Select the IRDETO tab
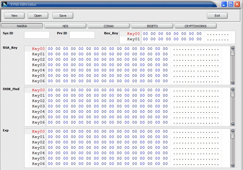 coord(152,26)
